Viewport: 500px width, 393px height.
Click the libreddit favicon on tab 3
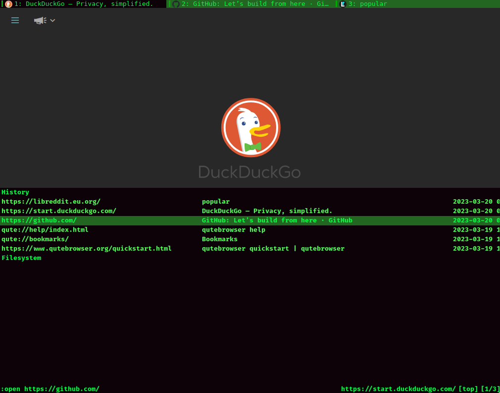tap(343, 4)
